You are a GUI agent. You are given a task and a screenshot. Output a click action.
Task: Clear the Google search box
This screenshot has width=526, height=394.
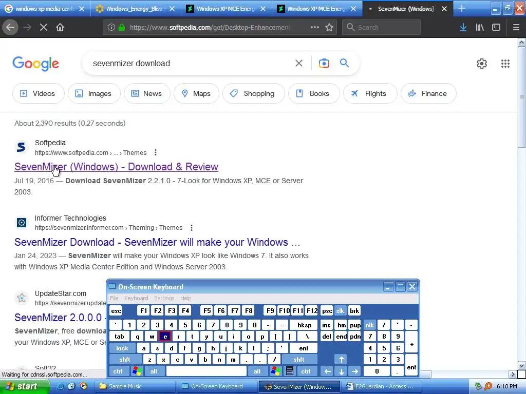pyautogui.click(x=299, y=63)
